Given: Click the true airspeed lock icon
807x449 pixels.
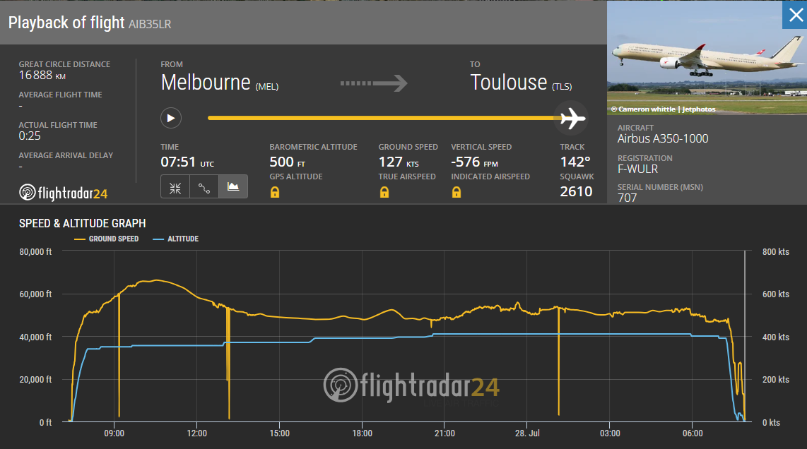Looking at the screenshot, I should (384, 192).
